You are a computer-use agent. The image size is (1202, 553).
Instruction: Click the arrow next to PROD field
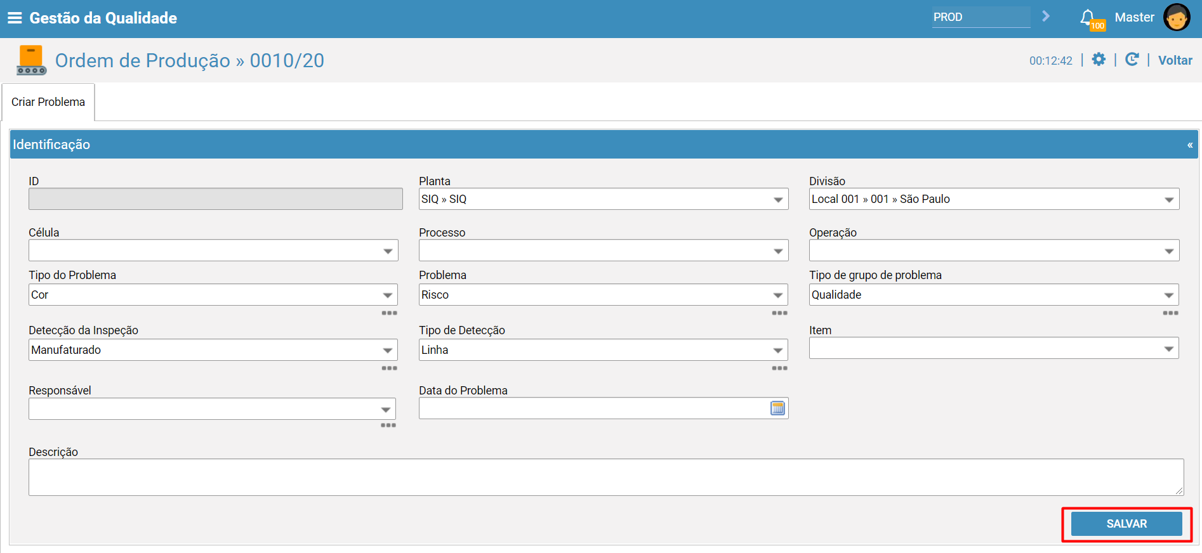click(1046, 16)
